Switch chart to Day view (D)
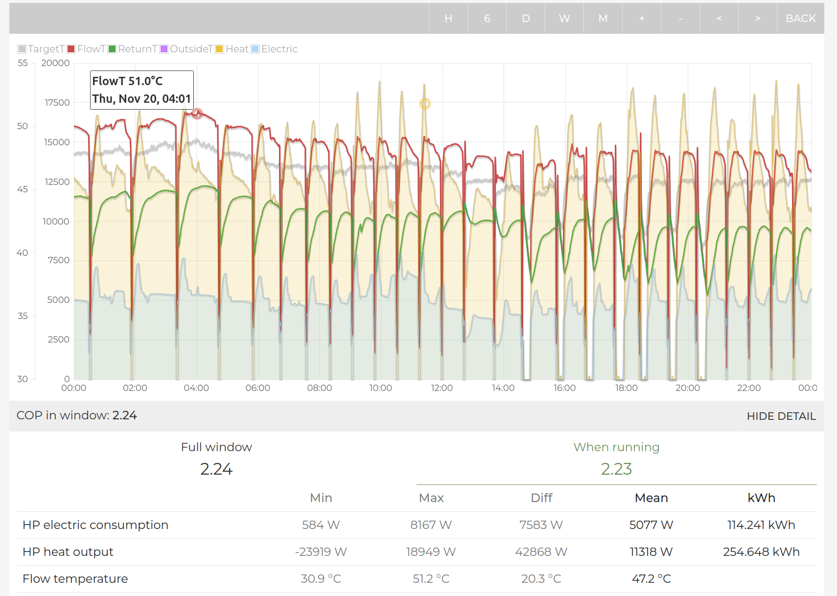 [526, 19]
